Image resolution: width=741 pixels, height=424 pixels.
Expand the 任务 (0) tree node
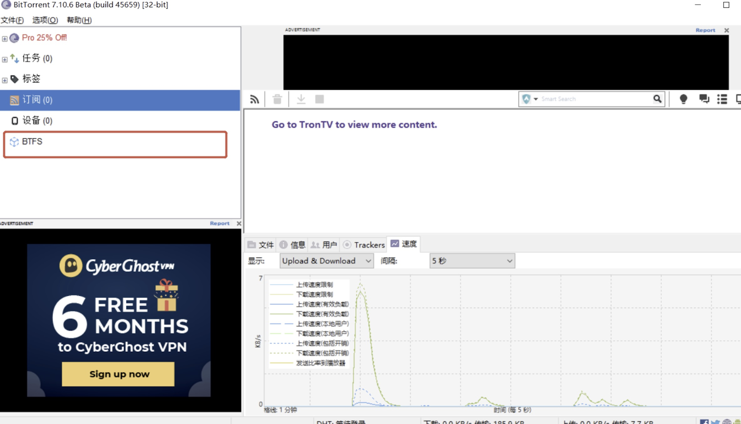(5, 59)
